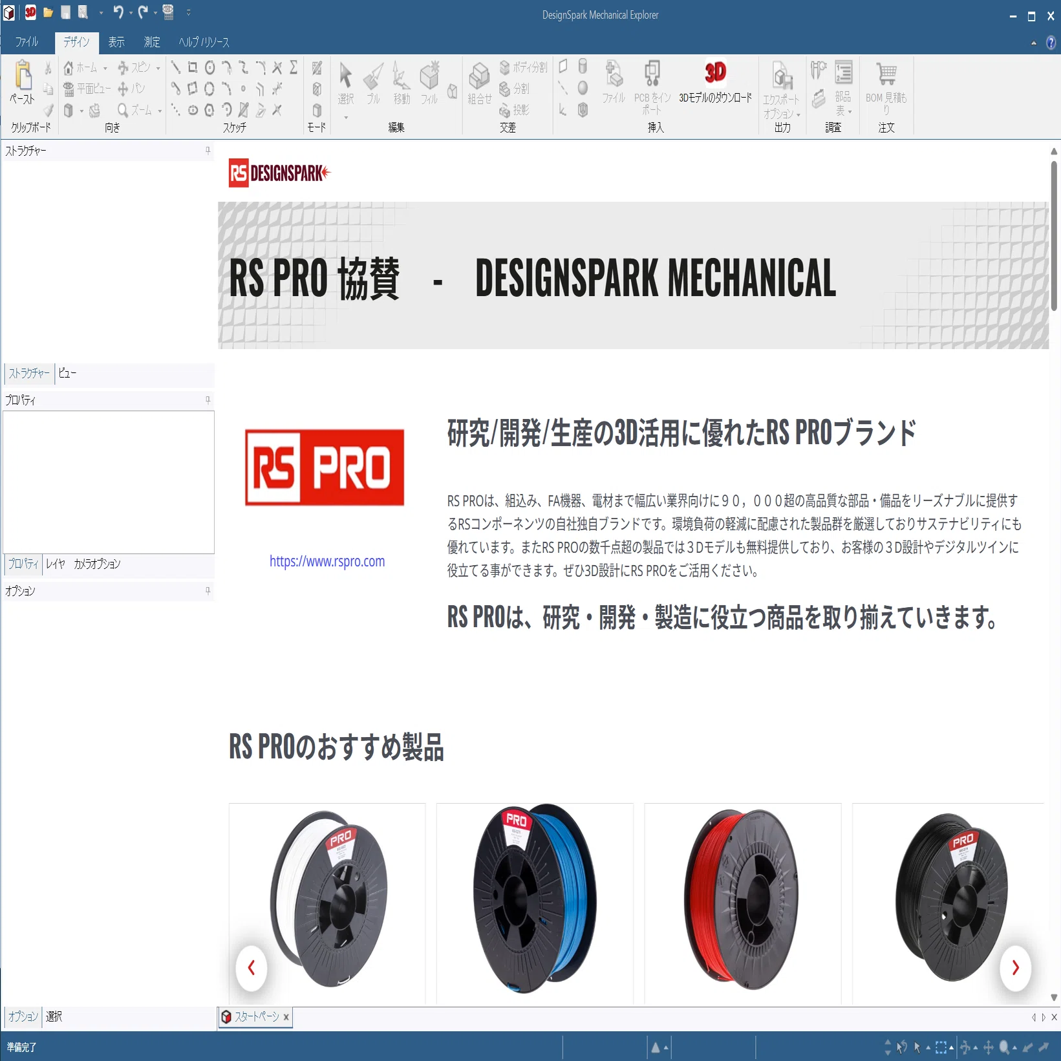The image size is (1061, 1061).
Task: Open the File (ファイル) menu tab
Action: (27, 42)
